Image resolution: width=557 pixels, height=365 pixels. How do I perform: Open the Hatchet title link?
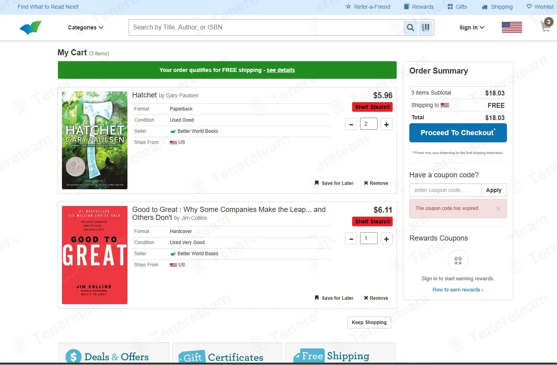coord(145,95)
